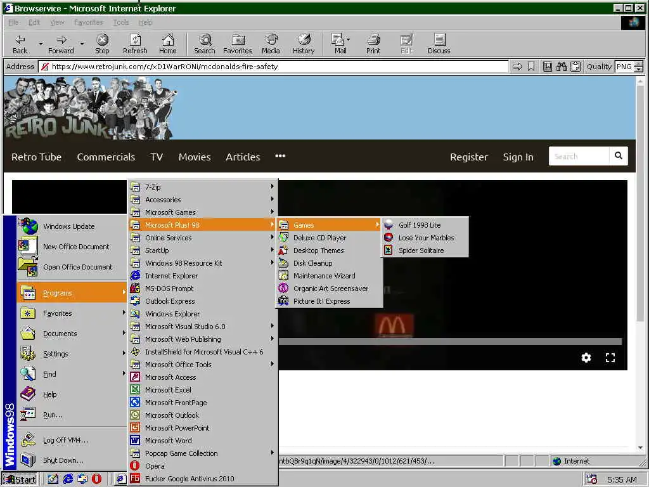Launch Microsoft Excel from Programs
649x487 pixels.
point(202,390)
